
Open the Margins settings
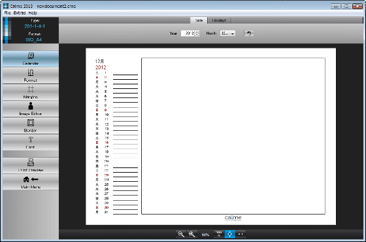(x=31, y=92)
